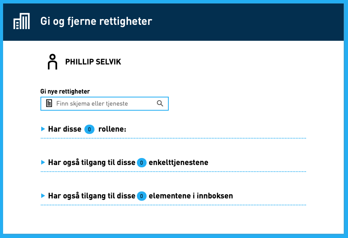Image resolution: width=348 pixels, height=238 pixels.
Task: Click the person icon beside Phillip Selvik
Action: (52, 62)
